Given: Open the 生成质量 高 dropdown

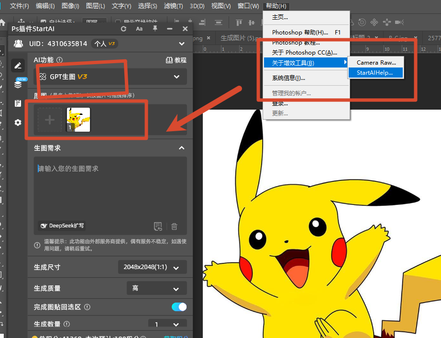Looking at the screenshot, I should coord(157,288).
